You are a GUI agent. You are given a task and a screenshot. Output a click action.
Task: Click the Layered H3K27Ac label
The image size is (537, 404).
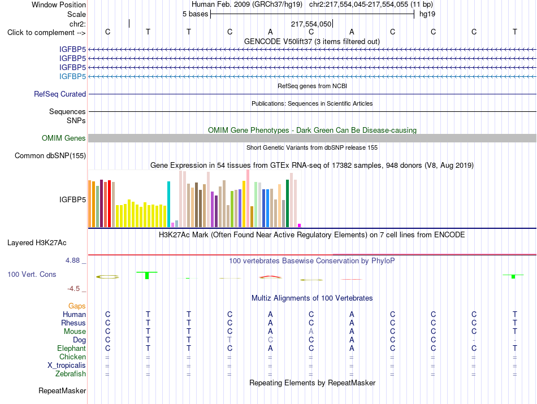(37, 243)
